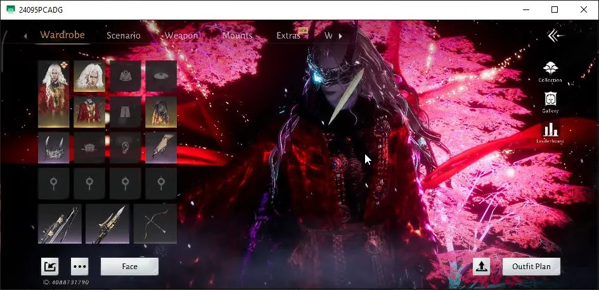Click the import outfit icon above ID

49,267
